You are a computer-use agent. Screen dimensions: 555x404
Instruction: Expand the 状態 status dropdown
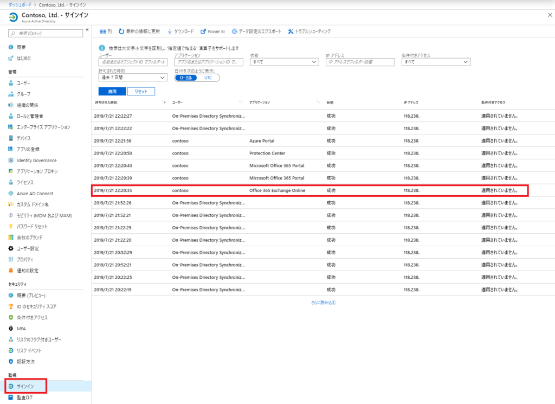(284, 62)
